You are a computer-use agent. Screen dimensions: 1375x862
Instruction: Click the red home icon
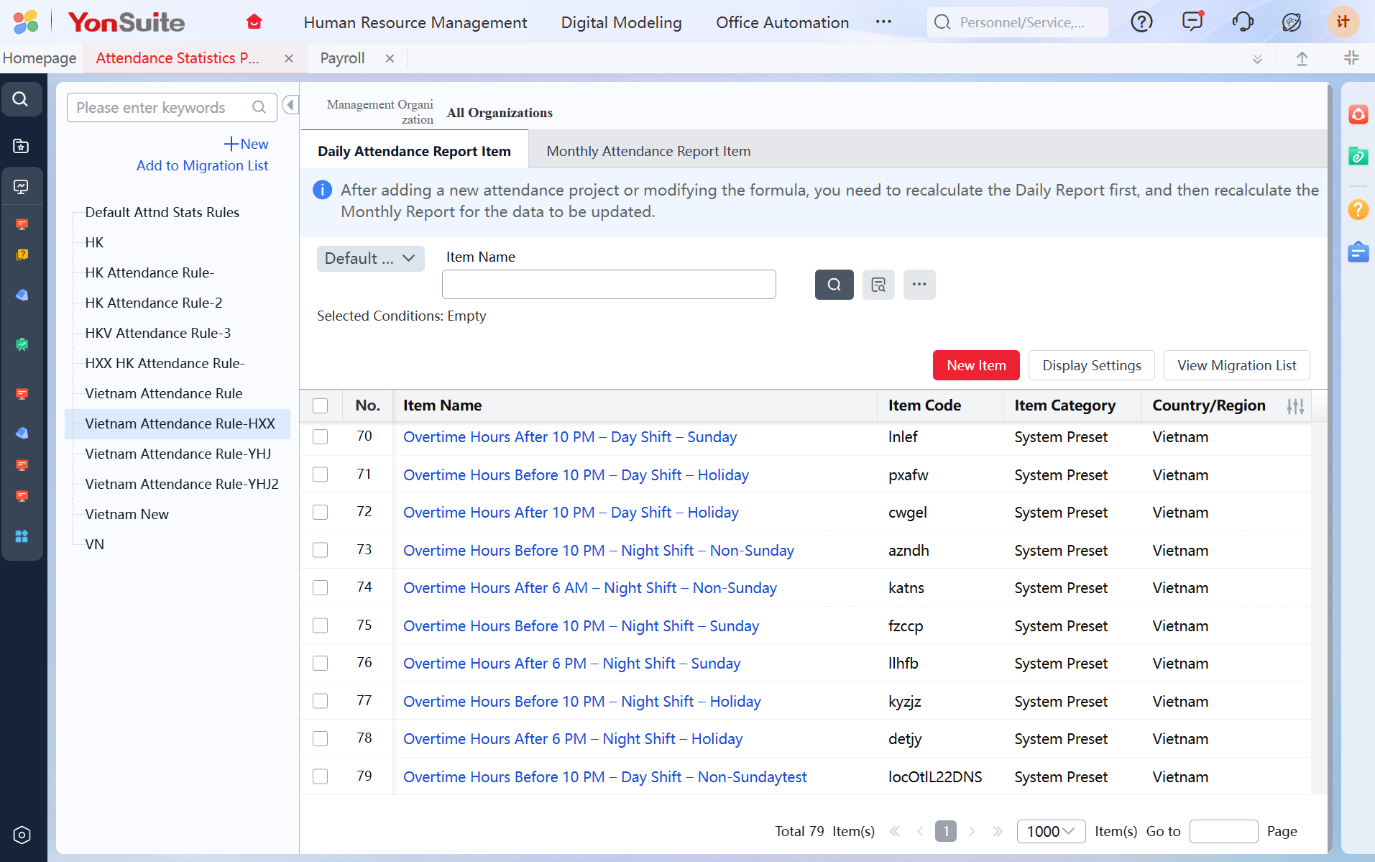(x=254, y=22)
